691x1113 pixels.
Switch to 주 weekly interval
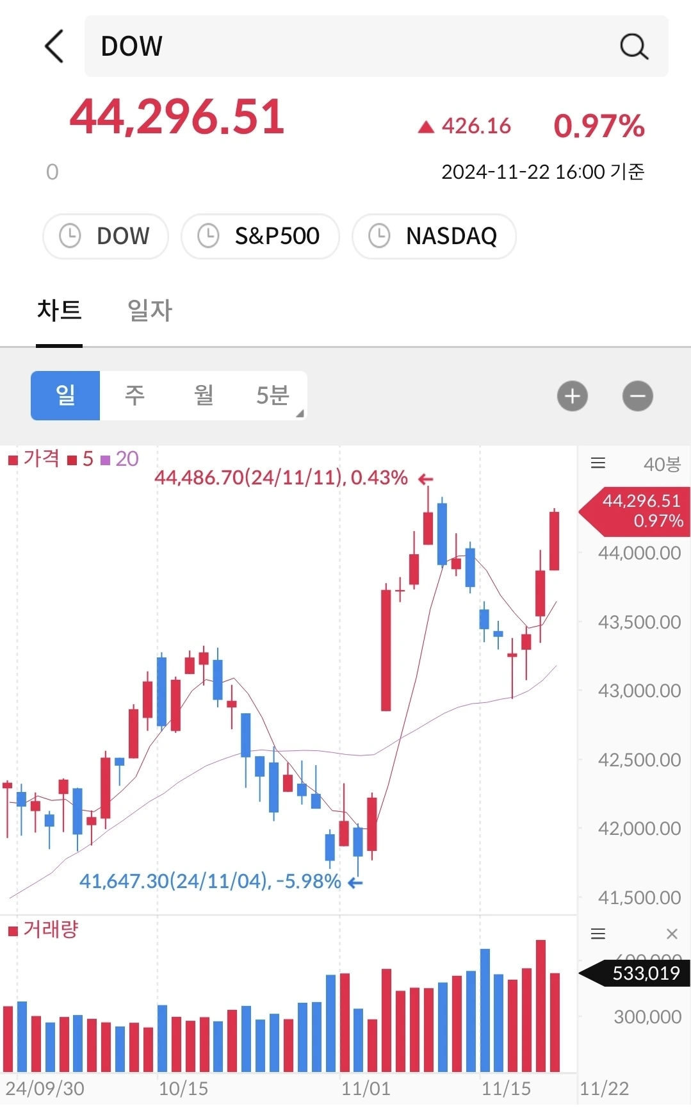134,395
